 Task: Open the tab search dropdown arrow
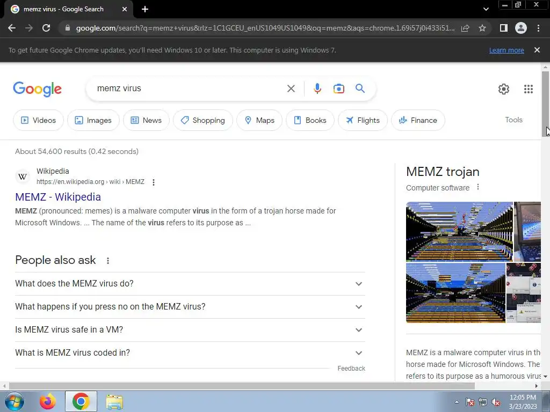click(486, 9)
